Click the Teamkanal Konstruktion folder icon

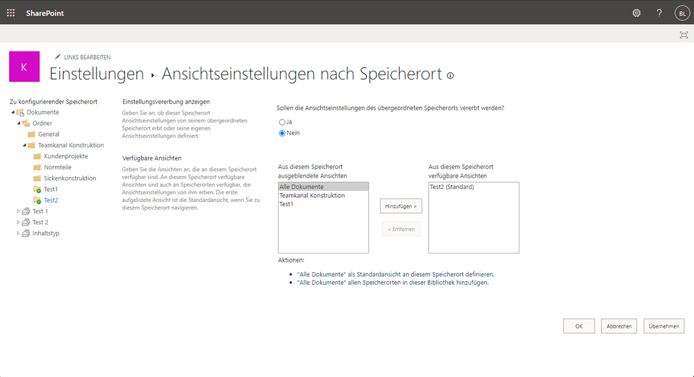31,145
